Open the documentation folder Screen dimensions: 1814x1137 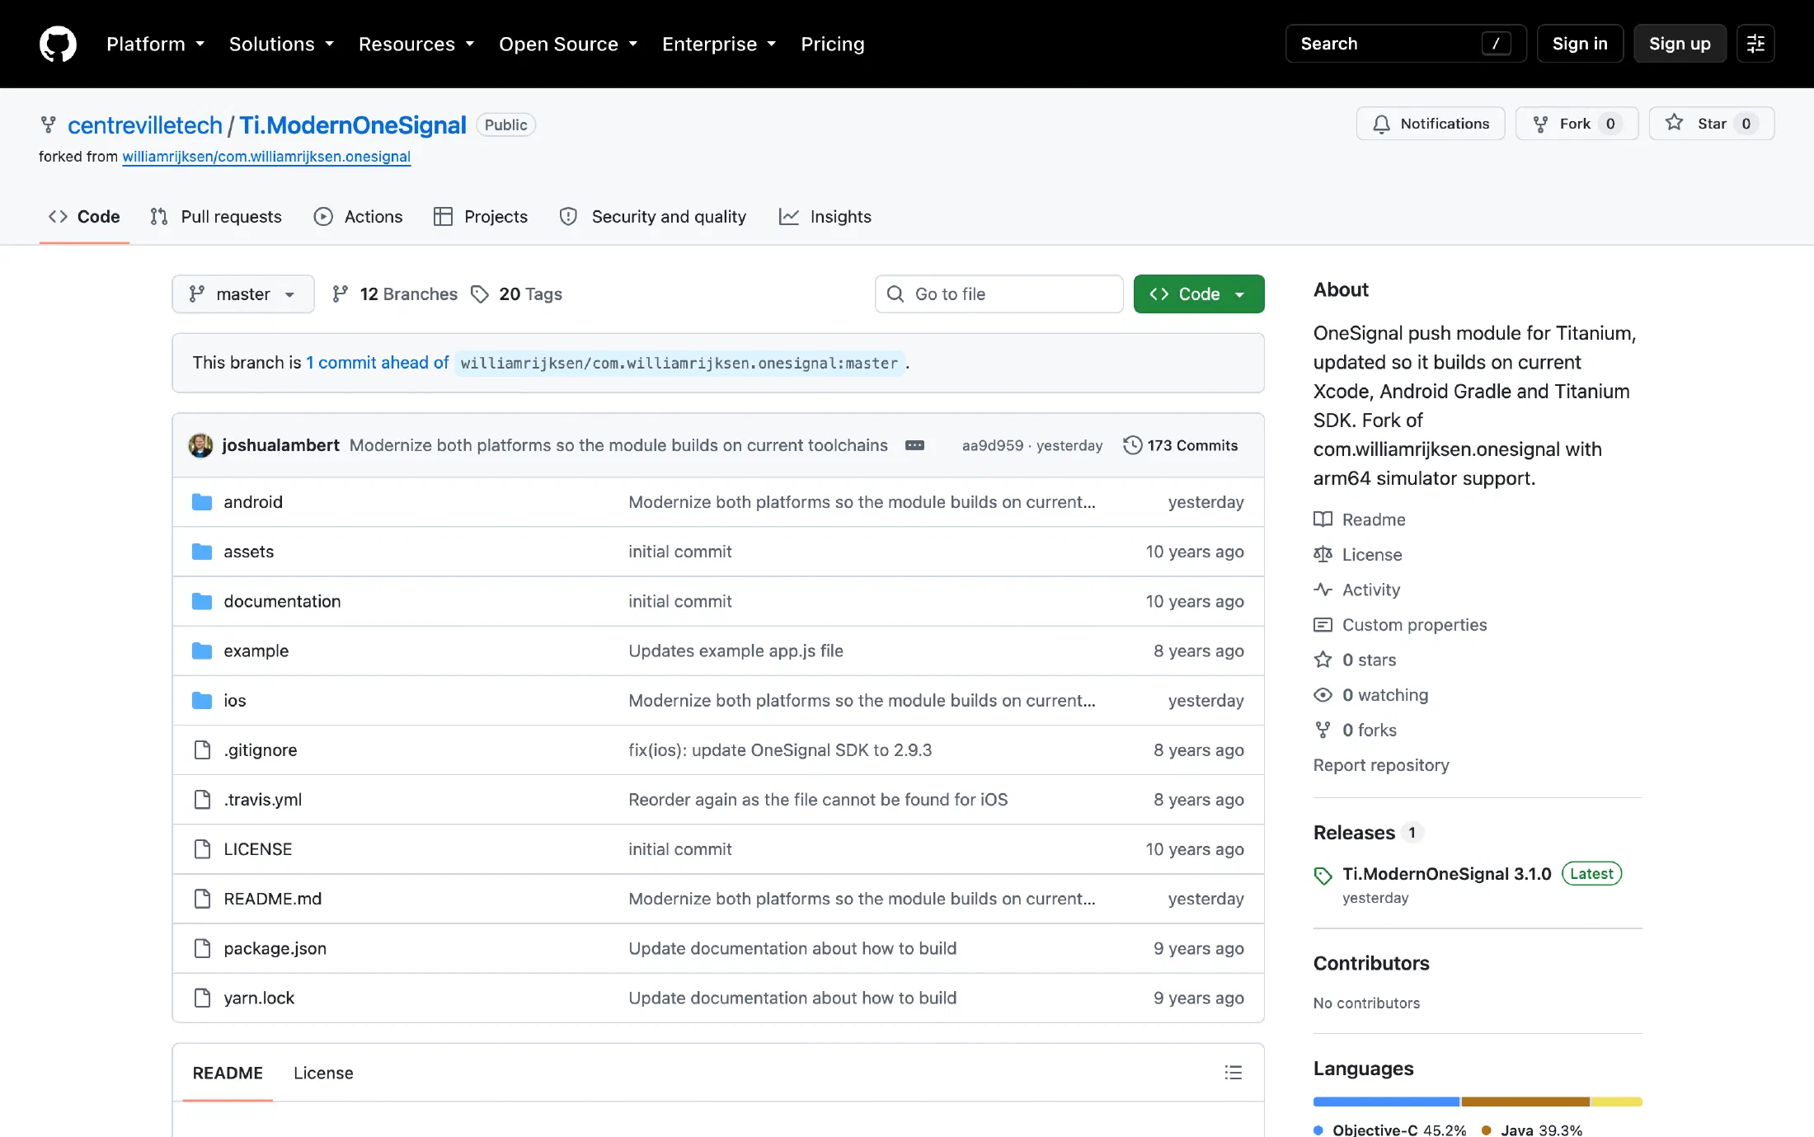pos(282,601)
